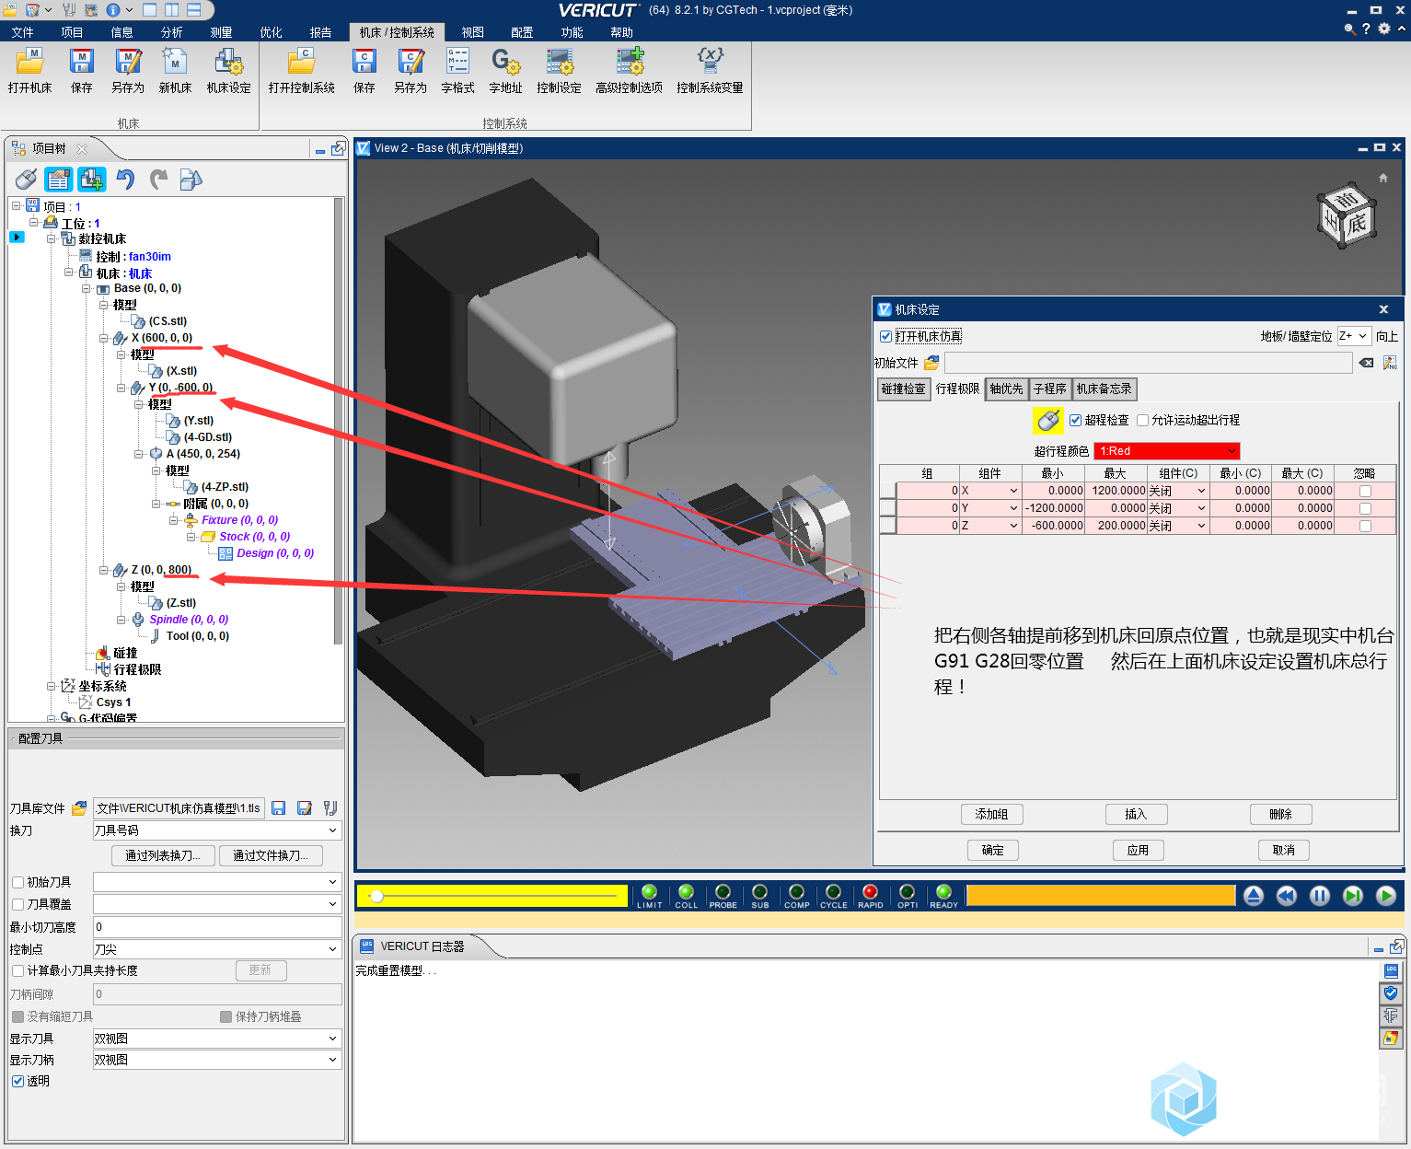Image resolution: width=1411 pixels, height=1149 pixels.
Task: Click the folder icon next to 初始文件
Action: (931, 363)
